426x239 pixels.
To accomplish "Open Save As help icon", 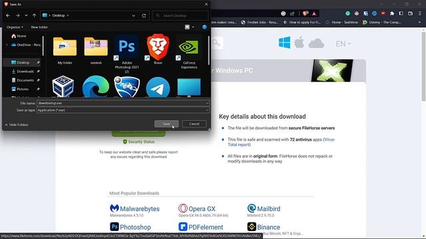I will point(204,27).
